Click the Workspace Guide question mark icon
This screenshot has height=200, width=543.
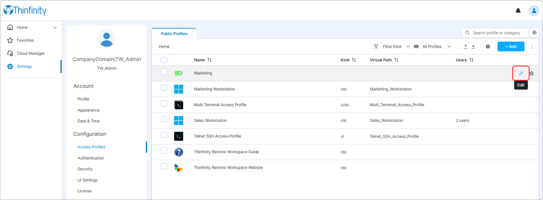click(178, 152)
